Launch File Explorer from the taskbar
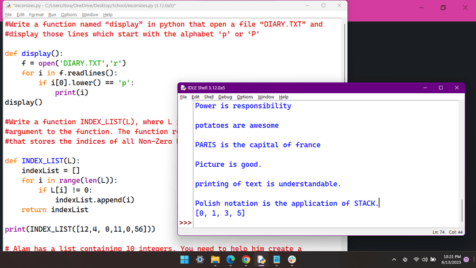 (215, 259)
